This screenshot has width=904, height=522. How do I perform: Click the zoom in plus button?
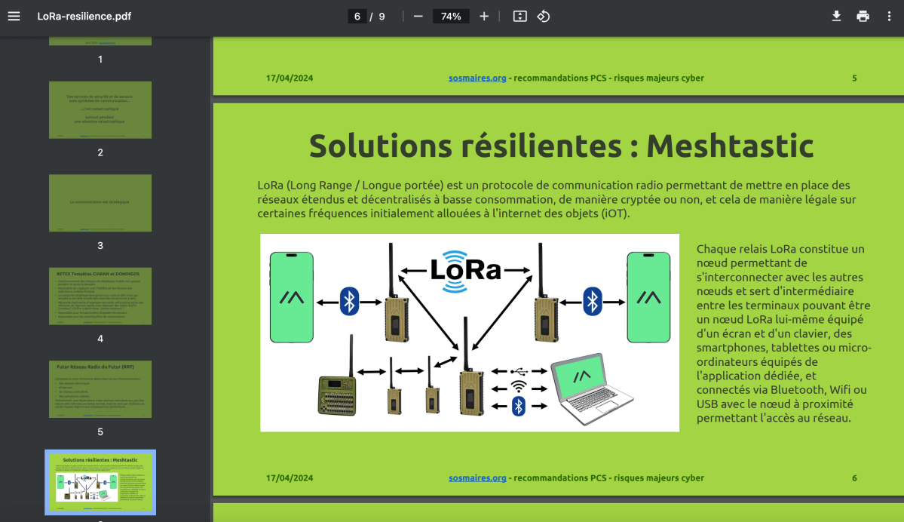tap(484, 16)
